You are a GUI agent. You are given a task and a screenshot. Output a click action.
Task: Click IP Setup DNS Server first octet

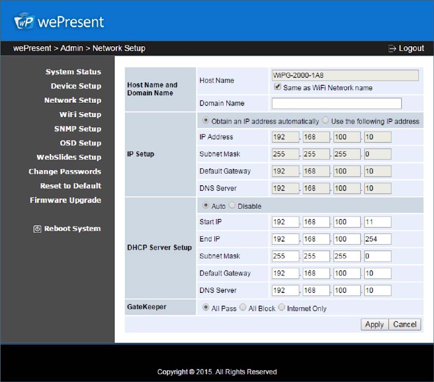[285, 189]
